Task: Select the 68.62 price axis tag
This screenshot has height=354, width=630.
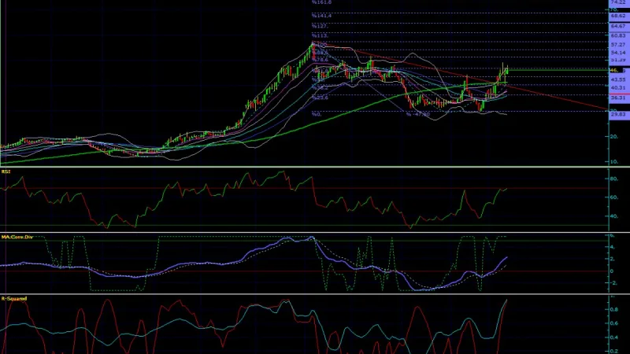Action: coord(620,16)
